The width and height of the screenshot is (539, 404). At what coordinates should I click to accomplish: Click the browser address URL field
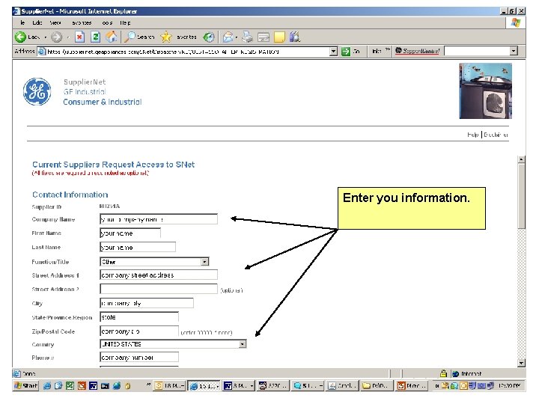coord(187,52)
